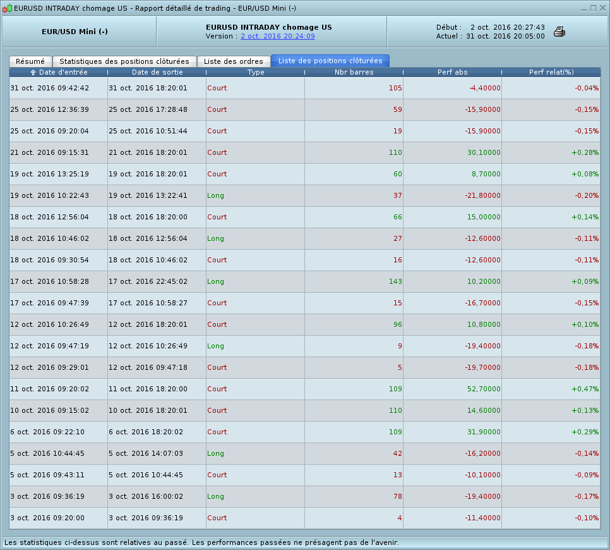Close the trading report window
This screenshot has height=550, width=610.
pyautogui.click(x=602, y=8)
